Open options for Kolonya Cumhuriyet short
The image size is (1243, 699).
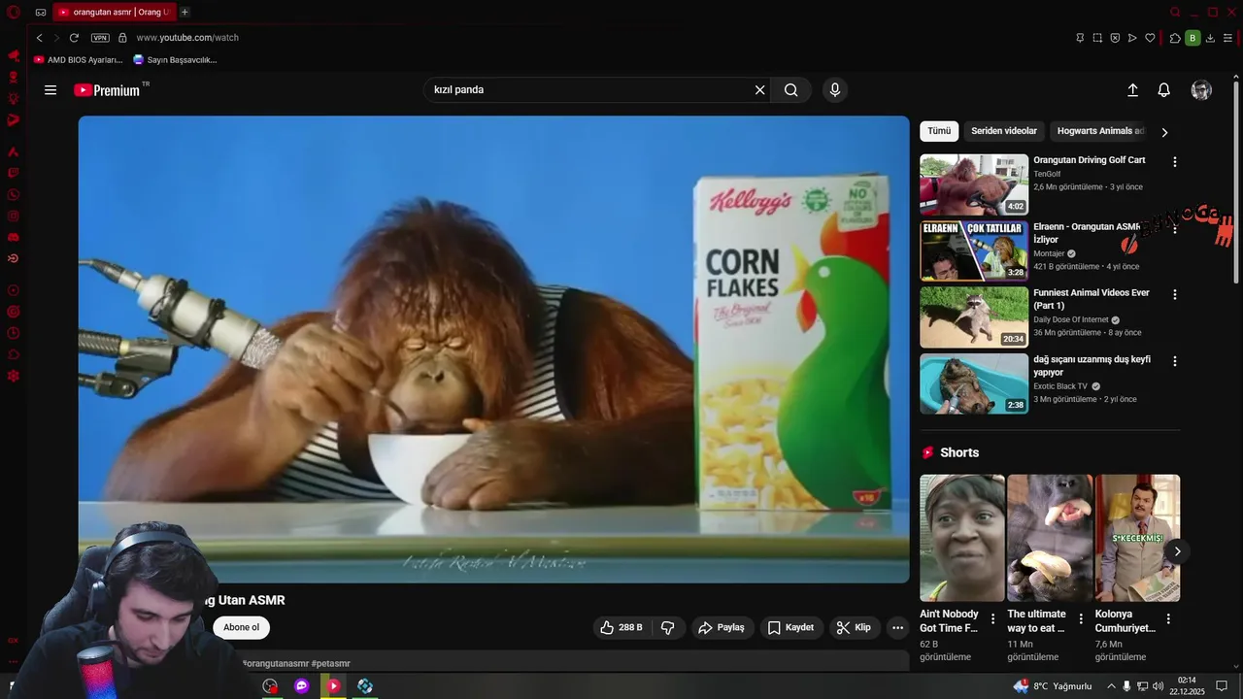point(1168,618)
